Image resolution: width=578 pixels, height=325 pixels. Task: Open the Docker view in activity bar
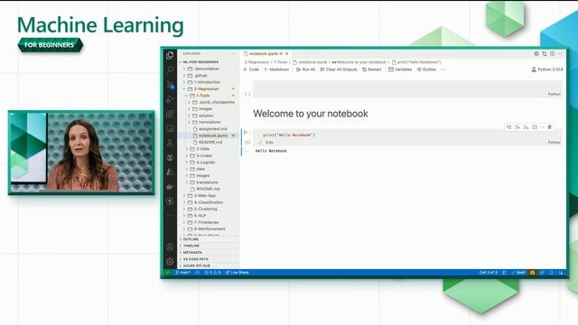point(170,187)
